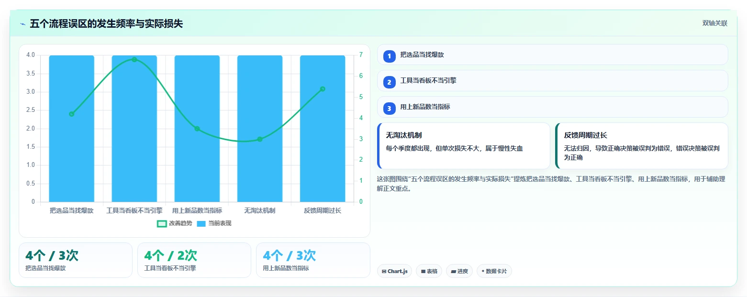
Task: Click the 进度 tag chip
Action: tap(459, 271)
